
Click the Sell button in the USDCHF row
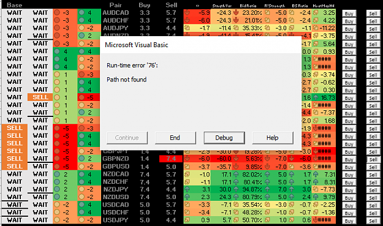pos(373,213)
